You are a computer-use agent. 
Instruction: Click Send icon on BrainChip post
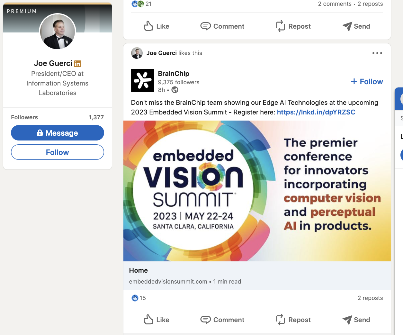click(347, 320)
